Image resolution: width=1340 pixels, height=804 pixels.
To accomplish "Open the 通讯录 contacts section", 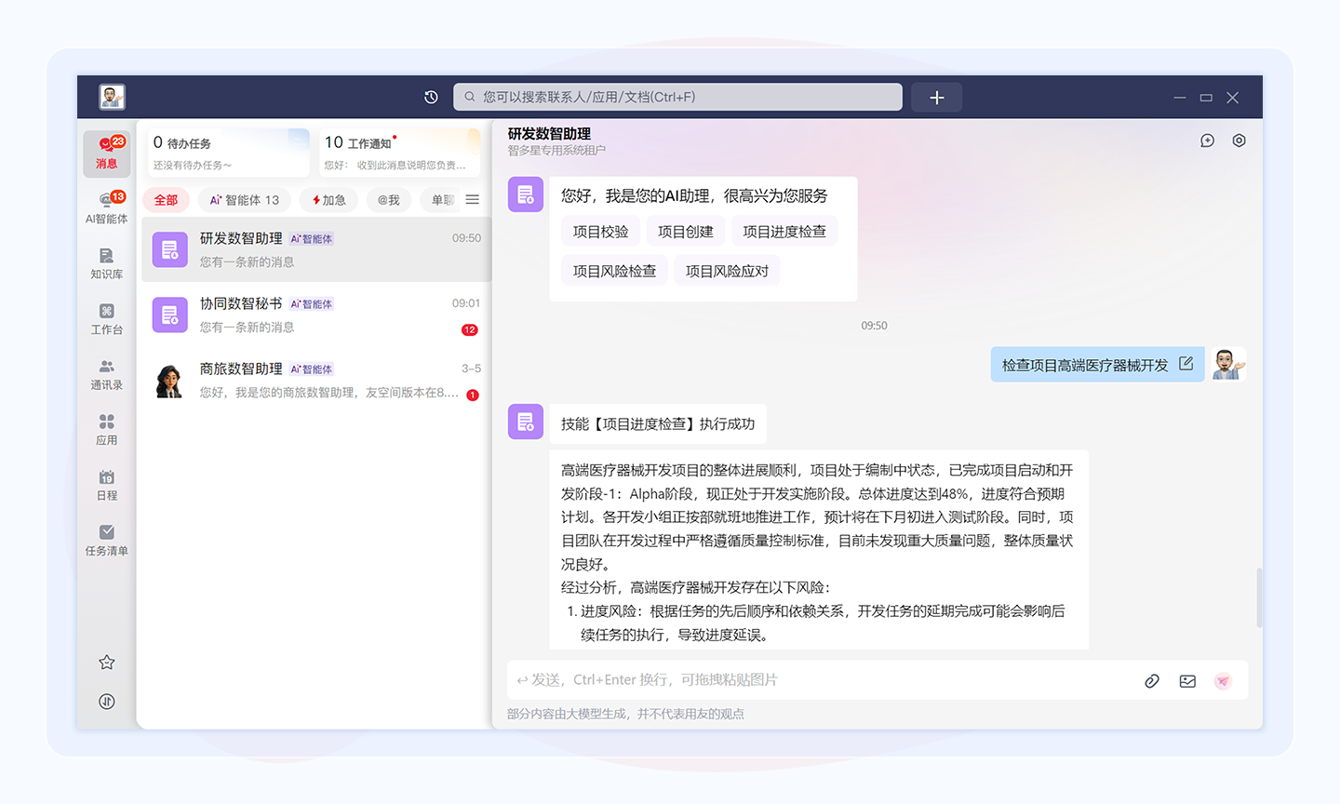I will (x=106, y=373).
